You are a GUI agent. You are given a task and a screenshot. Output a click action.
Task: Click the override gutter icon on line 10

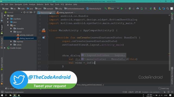(43, 37)
